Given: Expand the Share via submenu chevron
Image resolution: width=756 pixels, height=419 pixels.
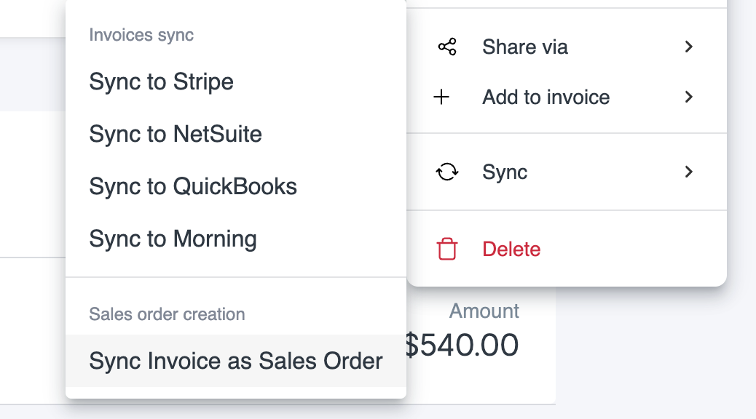Looking at the screenshot, I should click(x=688, y=47).
